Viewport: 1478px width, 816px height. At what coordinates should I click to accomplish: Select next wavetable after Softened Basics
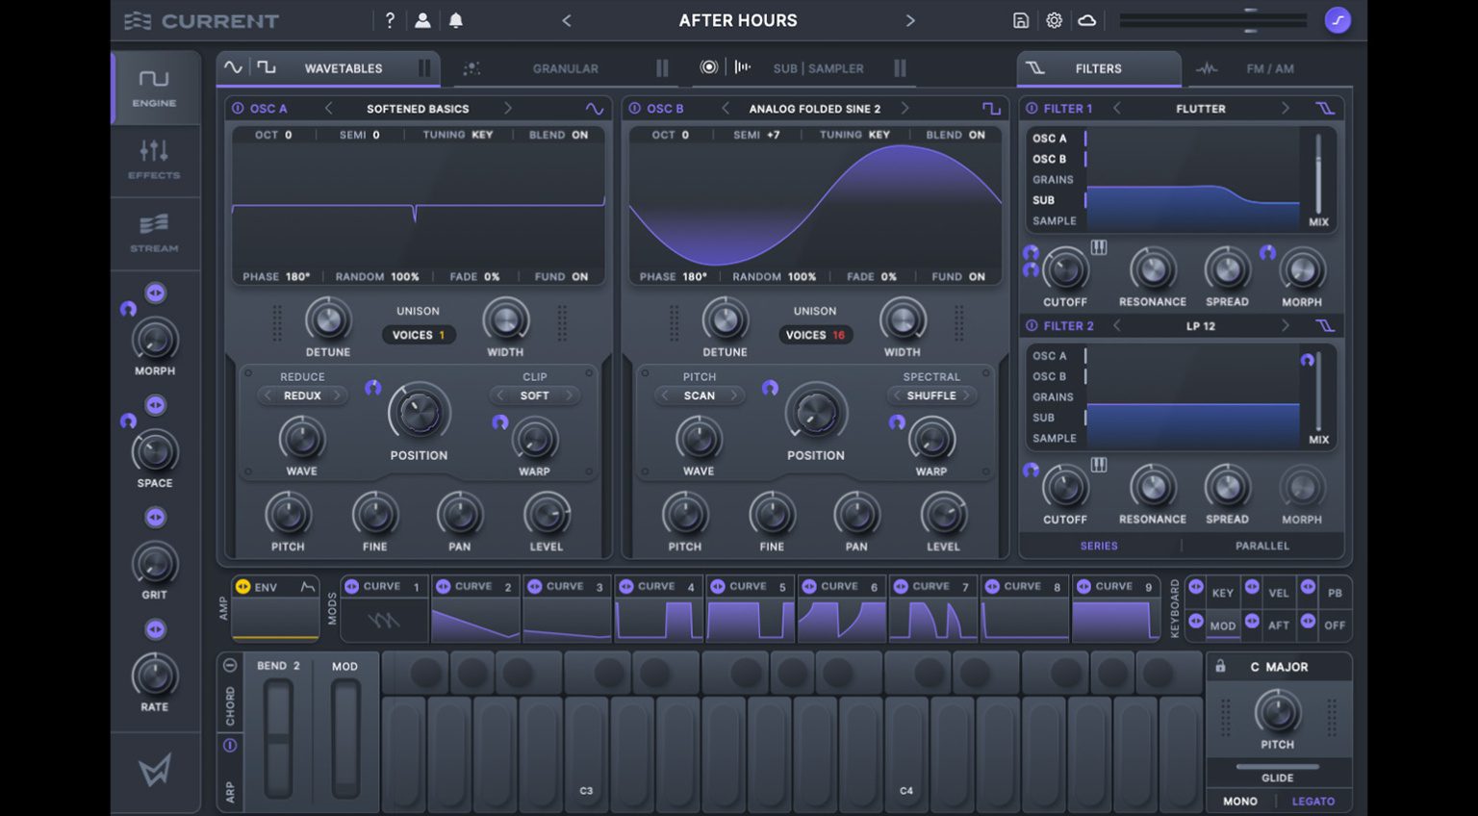pos(508,109)
